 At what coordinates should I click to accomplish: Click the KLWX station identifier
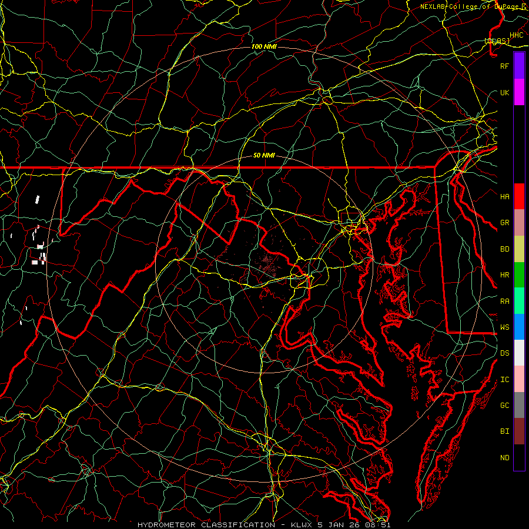pos(302,525)
